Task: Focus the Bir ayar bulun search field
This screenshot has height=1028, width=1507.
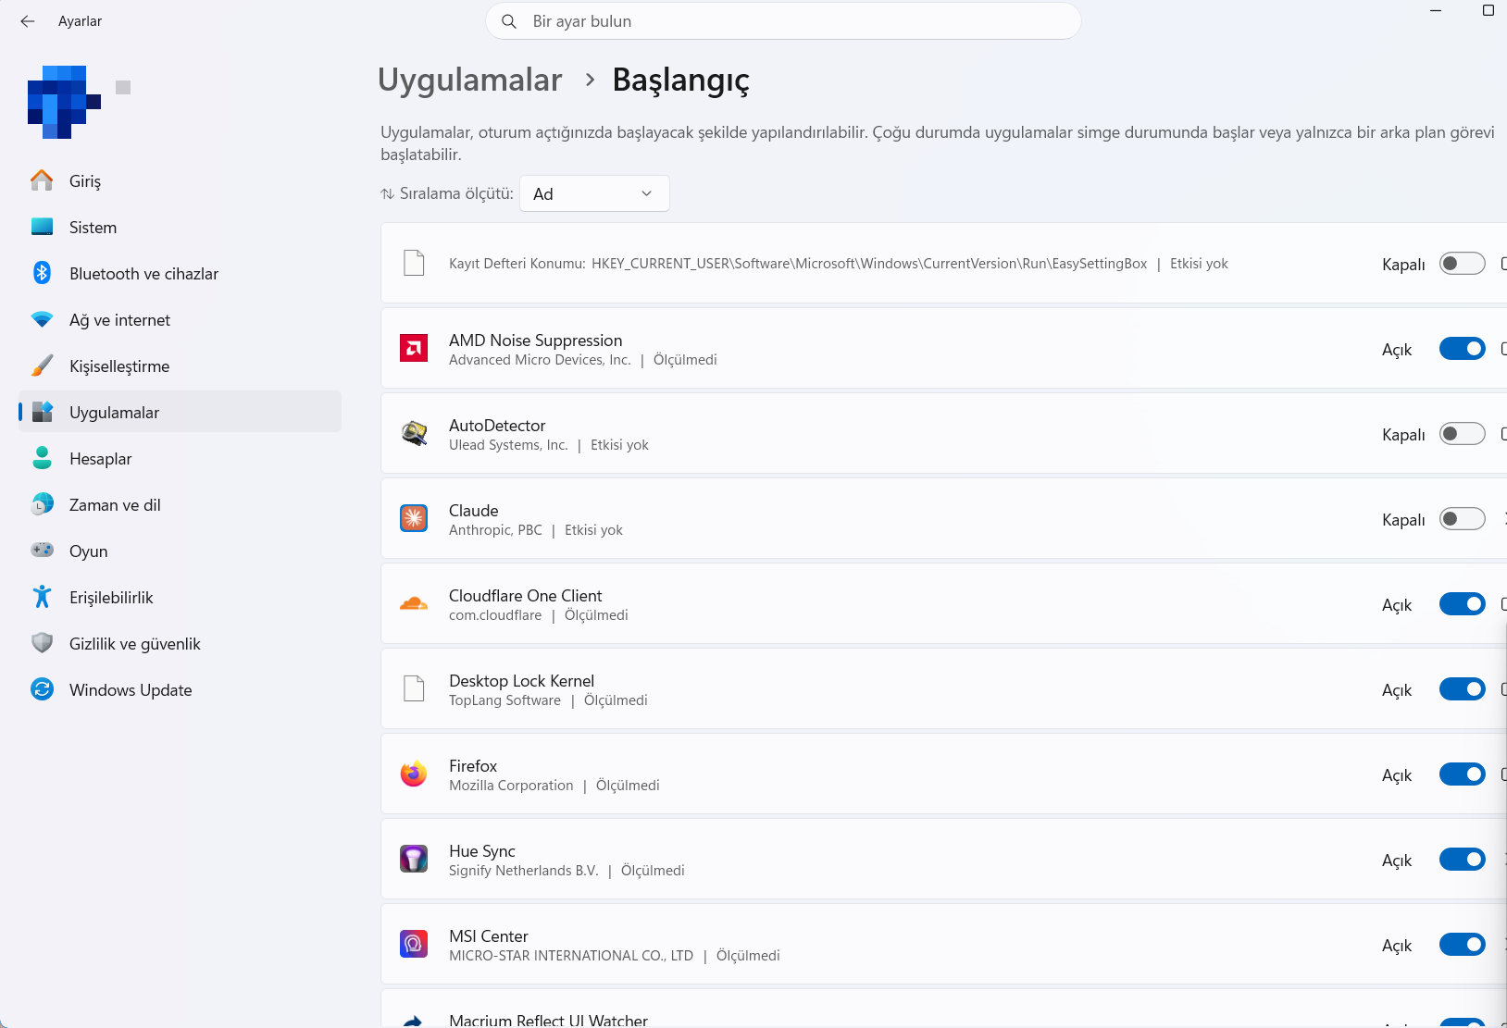Action: pos(783,21)
